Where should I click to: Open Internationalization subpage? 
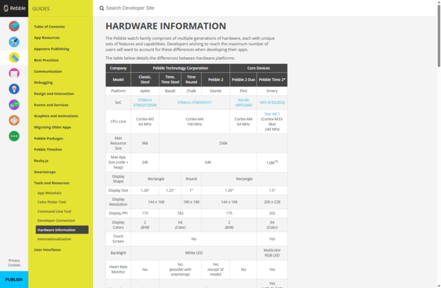click(54, 239)
